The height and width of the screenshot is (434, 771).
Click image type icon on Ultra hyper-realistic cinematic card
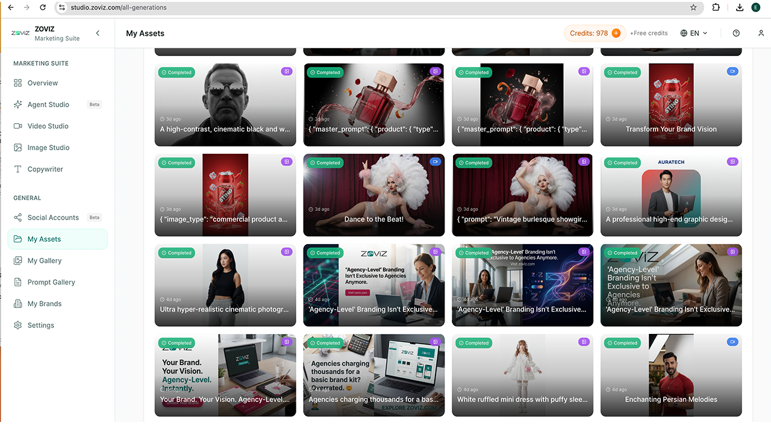click(x=287, y=252)
